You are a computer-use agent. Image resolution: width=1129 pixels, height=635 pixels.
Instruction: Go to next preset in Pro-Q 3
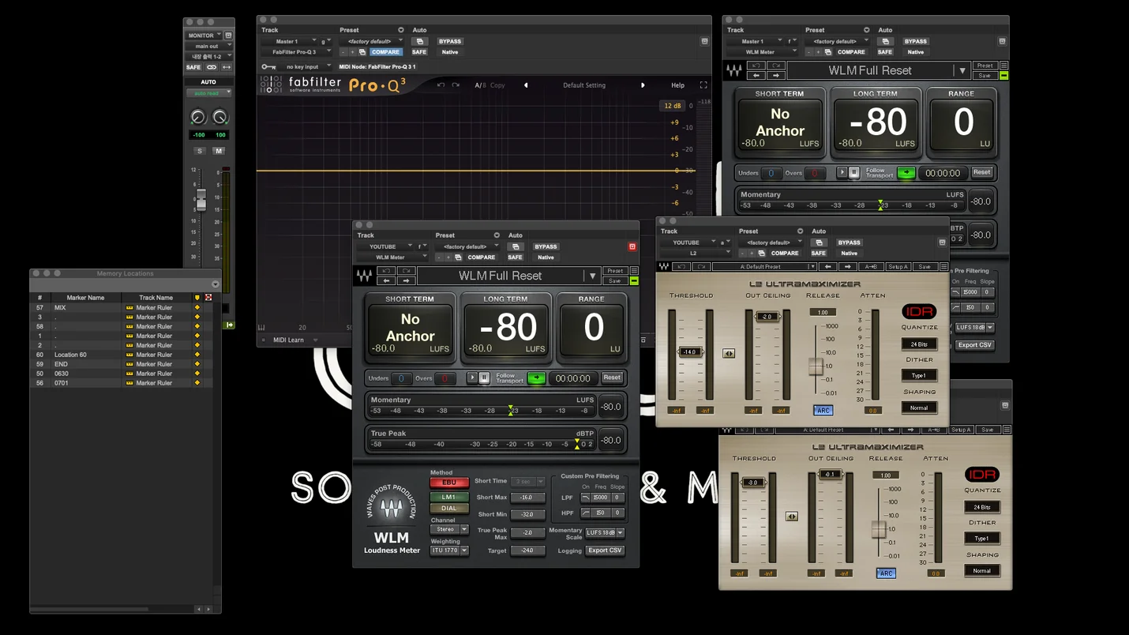pos(643,85)
